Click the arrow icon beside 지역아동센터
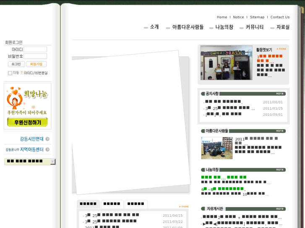Image resolution: width=305 pixels, height=228 pixels. click(47, 149)
